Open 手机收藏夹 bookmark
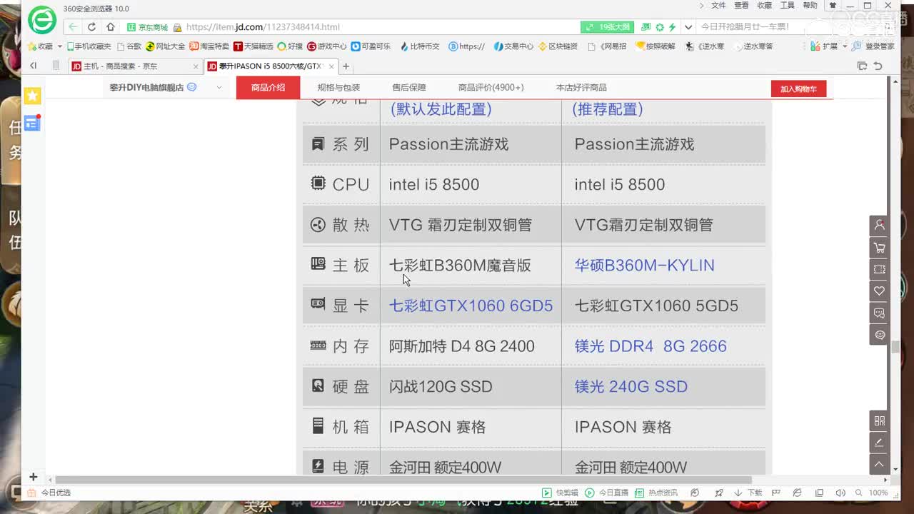Screen dimensions: 914x514 point(89,46)
